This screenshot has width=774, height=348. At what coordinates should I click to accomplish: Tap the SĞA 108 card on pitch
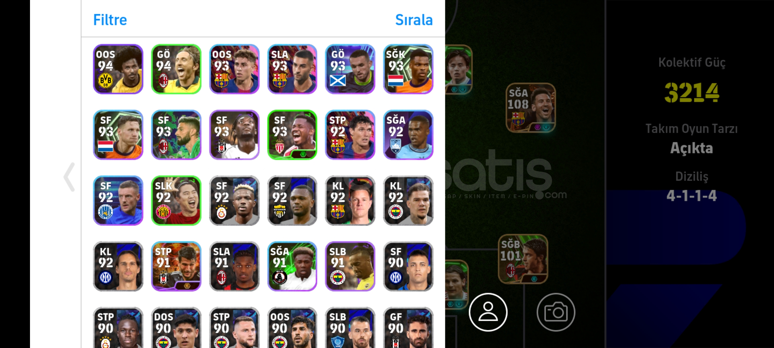tap(531, 108)
